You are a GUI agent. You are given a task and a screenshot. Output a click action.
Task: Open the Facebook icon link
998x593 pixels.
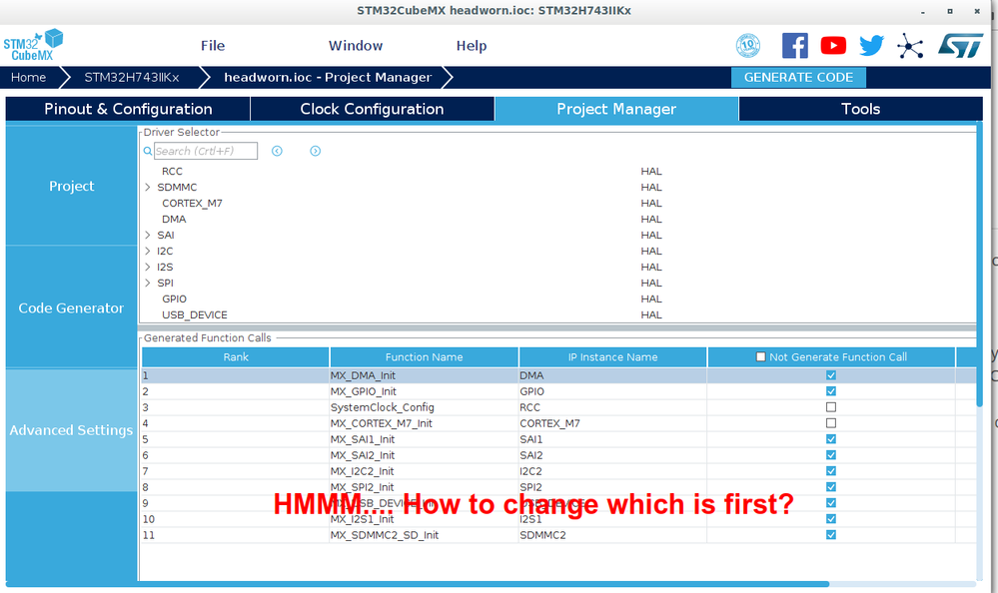click(x=795, y=46)
